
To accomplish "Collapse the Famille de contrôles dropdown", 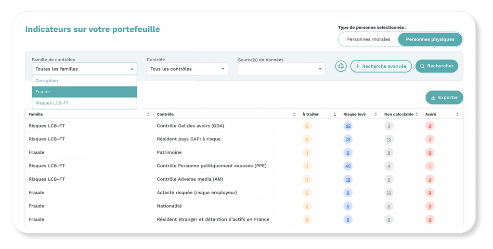I will 132,69.
